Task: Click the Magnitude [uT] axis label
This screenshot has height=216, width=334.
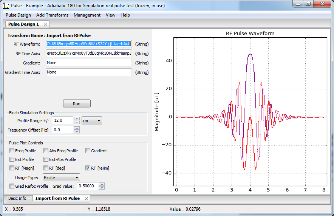Action: tap(157, 112)
